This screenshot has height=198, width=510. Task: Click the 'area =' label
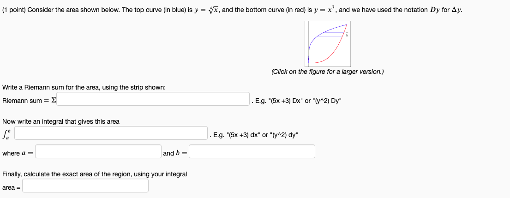tap(11, 187)
